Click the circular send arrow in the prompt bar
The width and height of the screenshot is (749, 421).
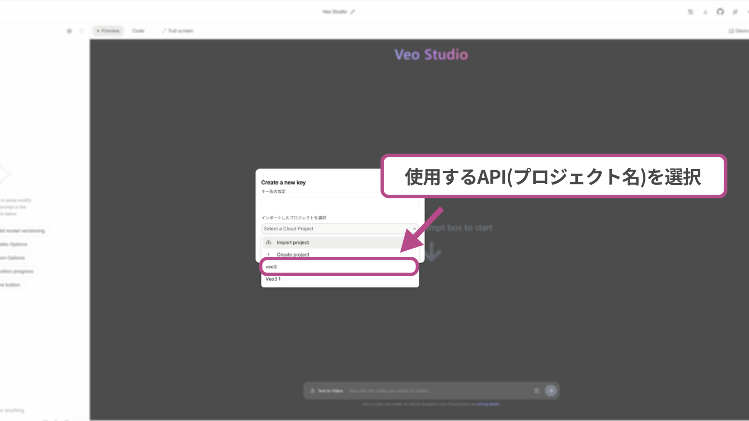[x=551, y=390]
